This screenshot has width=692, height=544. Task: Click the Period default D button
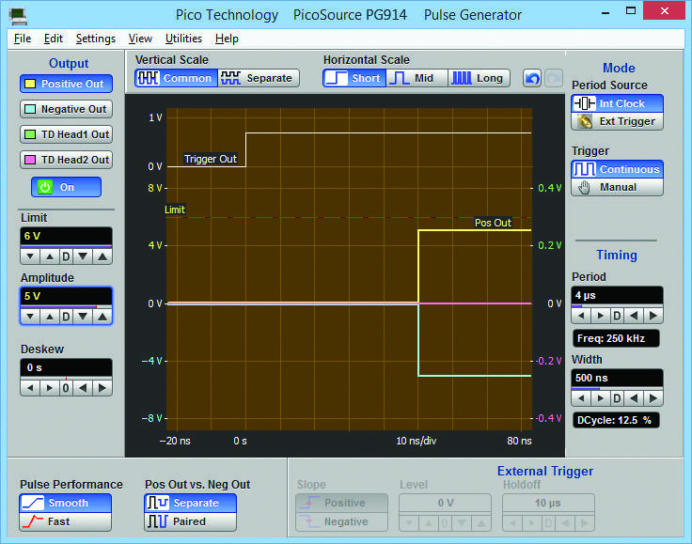click(617, 316)
